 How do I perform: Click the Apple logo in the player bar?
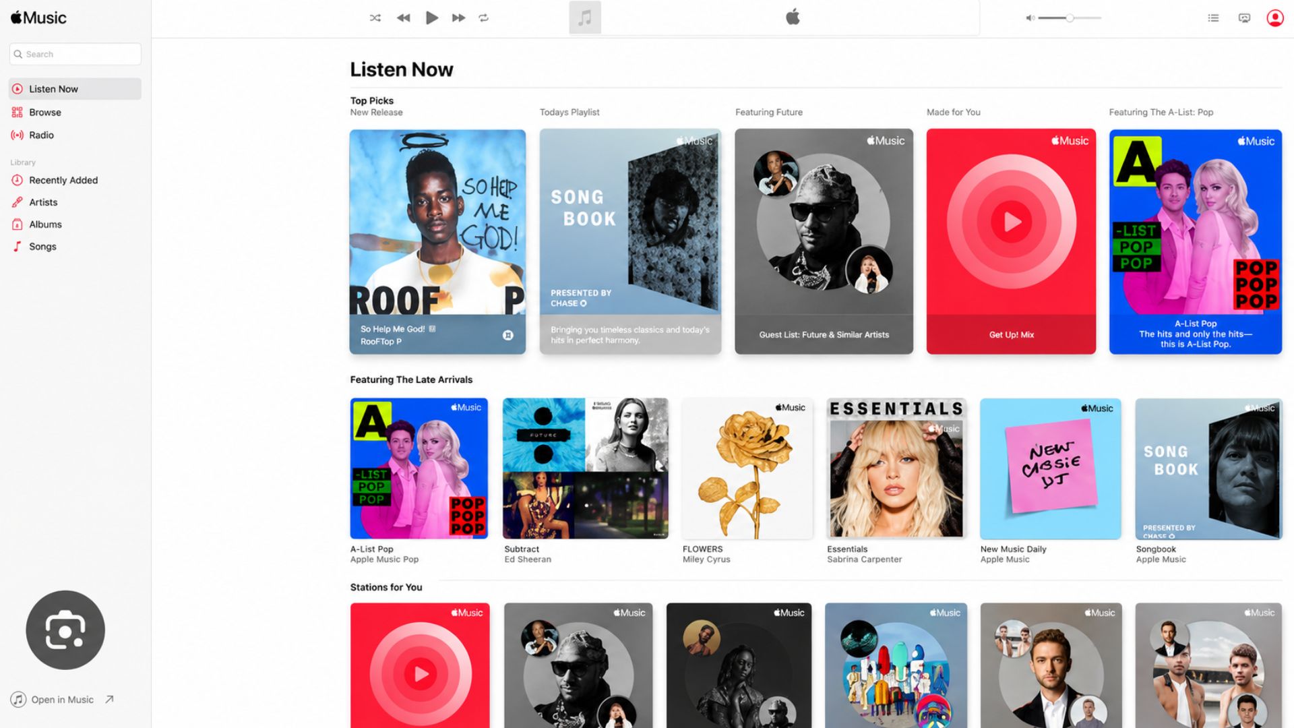pos(793,17)
